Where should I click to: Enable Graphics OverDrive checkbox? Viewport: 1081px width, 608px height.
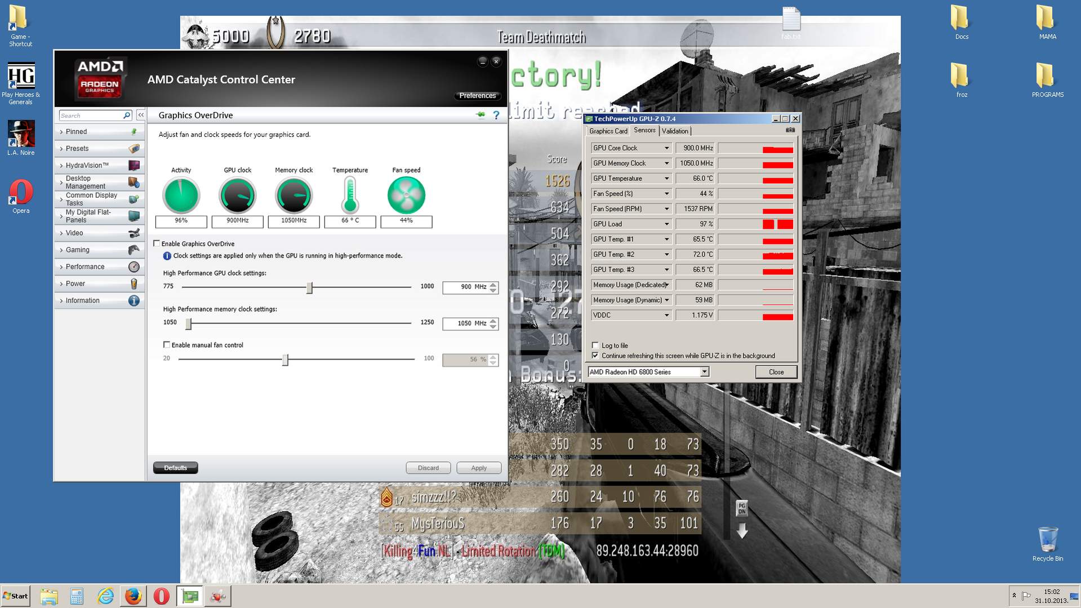(x=157, y=243)
